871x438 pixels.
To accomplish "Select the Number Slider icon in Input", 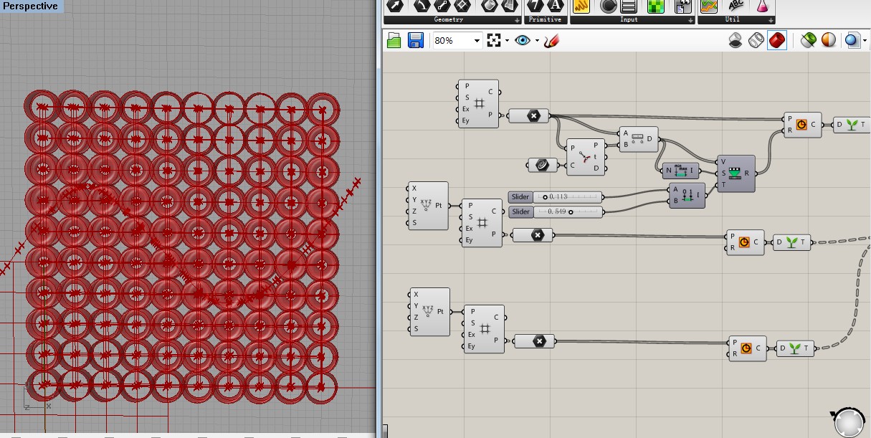I will pyautogui.click(x=629, y=6).
